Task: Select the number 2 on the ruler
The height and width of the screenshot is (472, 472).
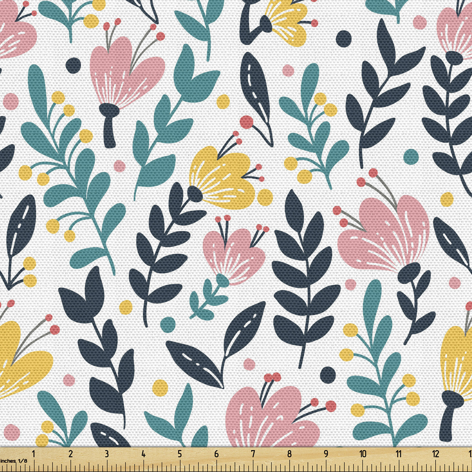Action: pyautogui.click(x=70, y=454)
